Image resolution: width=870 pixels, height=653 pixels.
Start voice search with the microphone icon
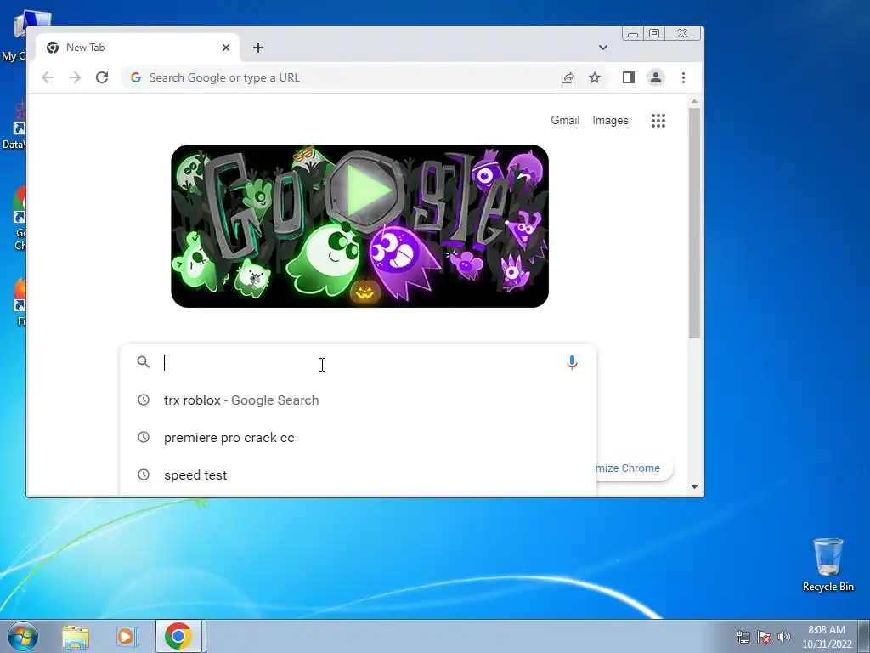click(572, 362)
